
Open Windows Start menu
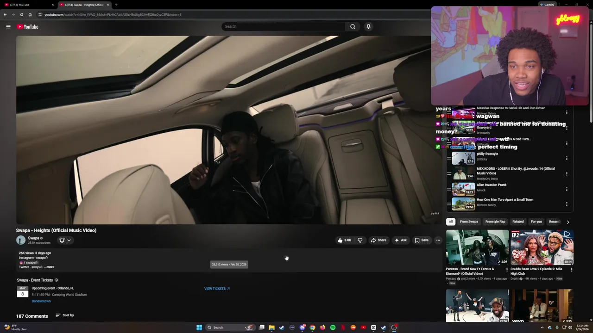coord(199,327)
